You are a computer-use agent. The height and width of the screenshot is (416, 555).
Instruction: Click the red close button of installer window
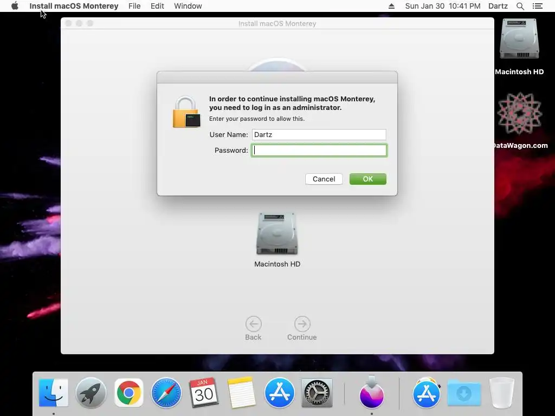(x=69, y=23)
